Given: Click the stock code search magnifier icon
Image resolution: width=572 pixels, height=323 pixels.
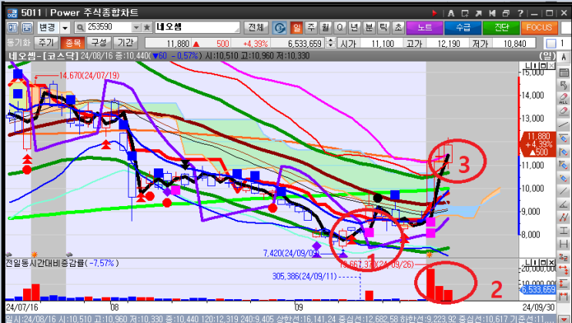Looking at the screenshot, I should tap(80, 28).
